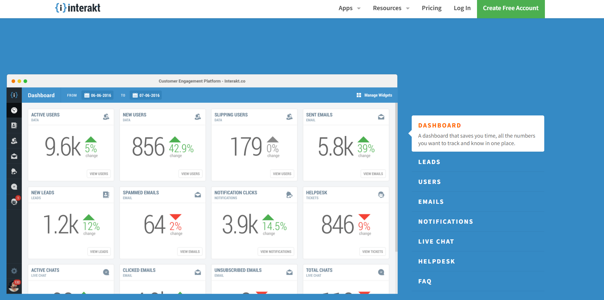Click View Notifications button
604x300 pixels.
[x=276, y=252]
